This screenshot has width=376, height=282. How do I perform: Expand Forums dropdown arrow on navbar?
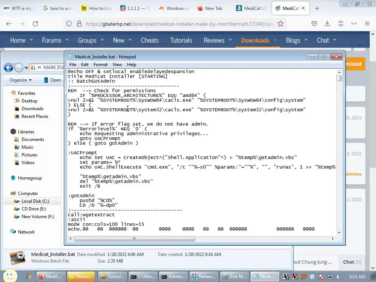pos(67,40)
